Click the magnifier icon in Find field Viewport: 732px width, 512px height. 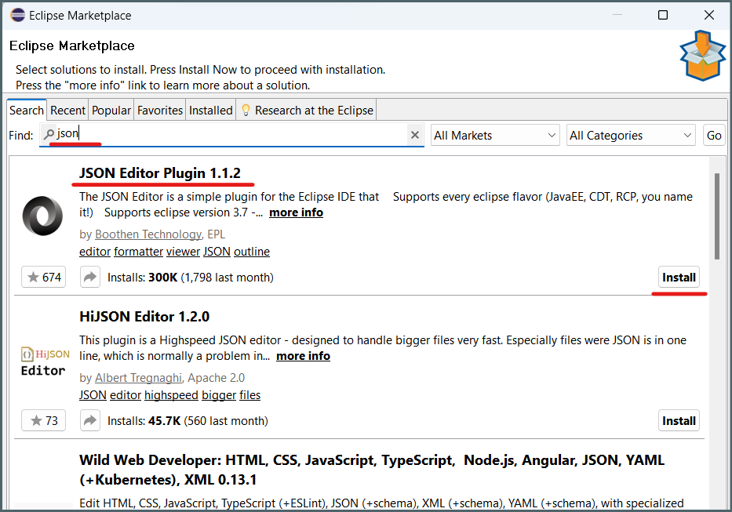pyautogui.click(x=49, y=134)
